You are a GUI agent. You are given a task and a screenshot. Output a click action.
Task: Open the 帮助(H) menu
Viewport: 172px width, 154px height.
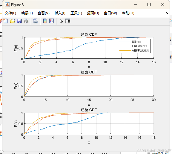(128, 13)
